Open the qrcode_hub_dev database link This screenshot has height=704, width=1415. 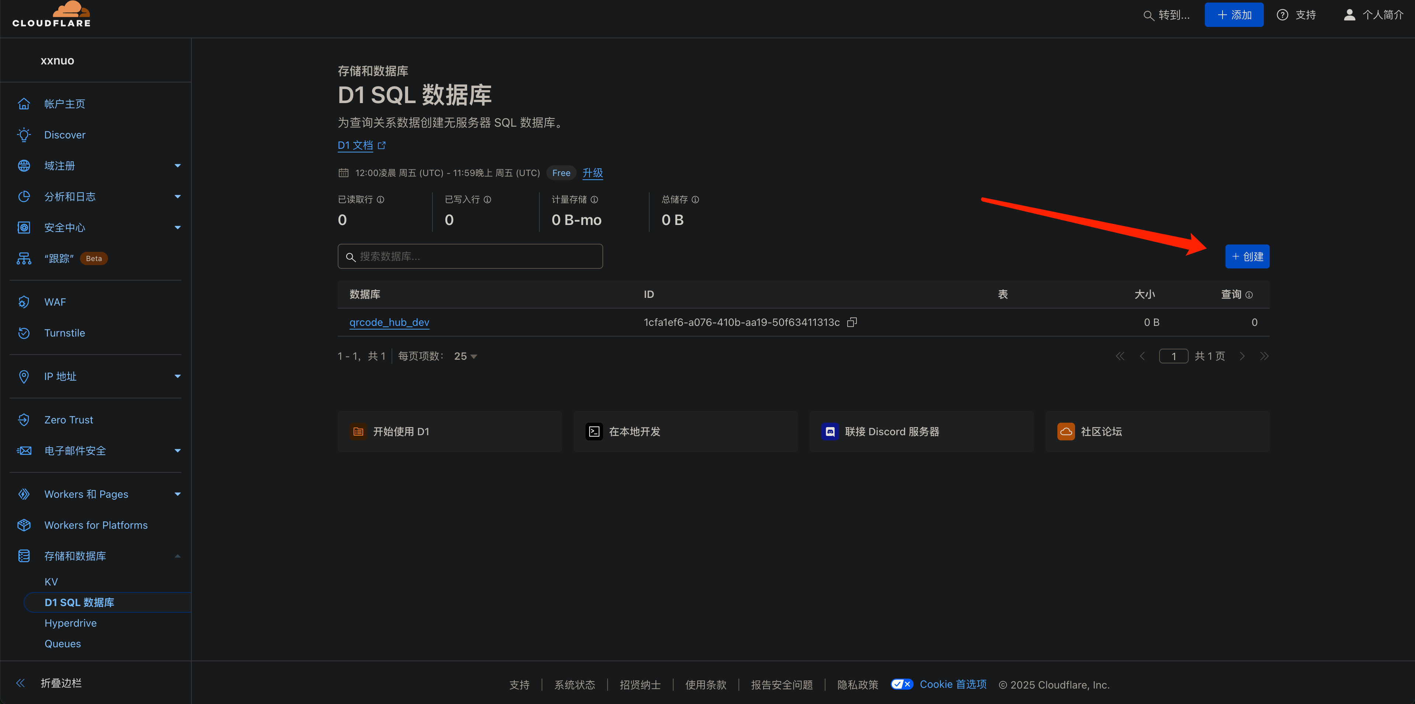coord(389,323)
